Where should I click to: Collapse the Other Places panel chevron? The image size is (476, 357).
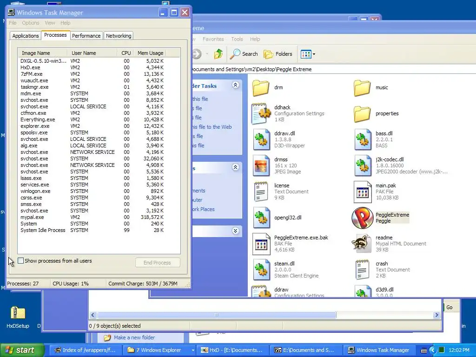coord(235,167)
